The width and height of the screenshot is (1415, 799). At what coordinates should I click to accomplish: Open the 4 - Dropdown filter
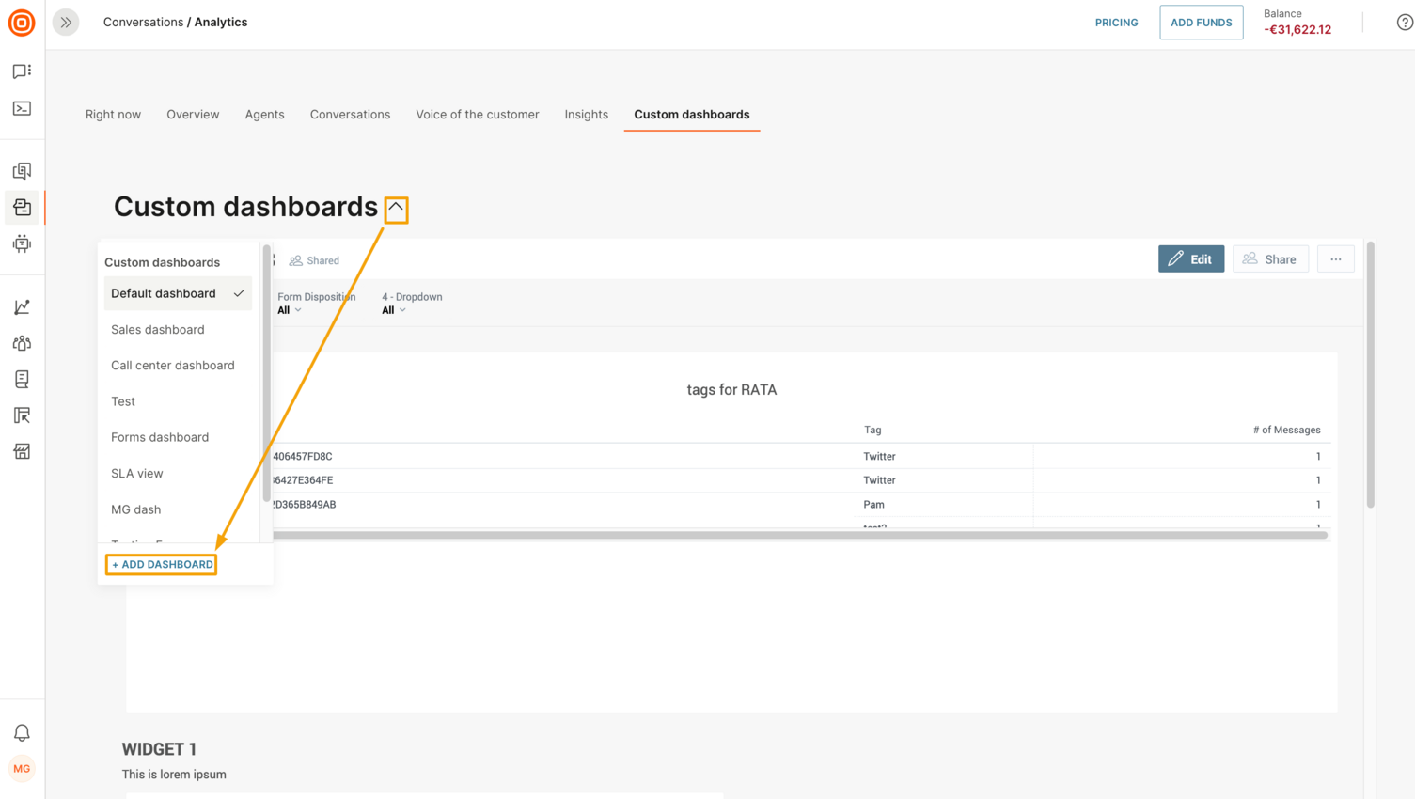coord(394,310)
